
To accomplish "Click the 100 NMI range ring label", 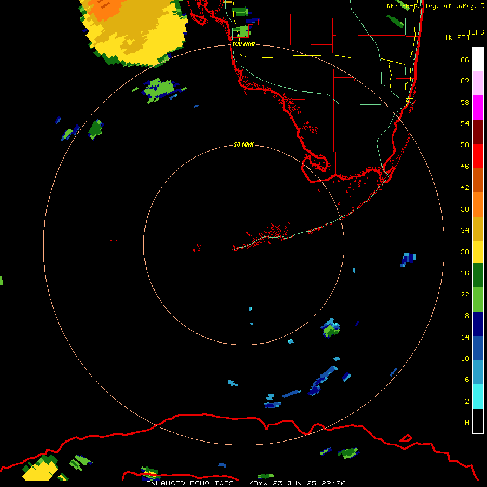I will pyautogui.click(x=243, y=44).
